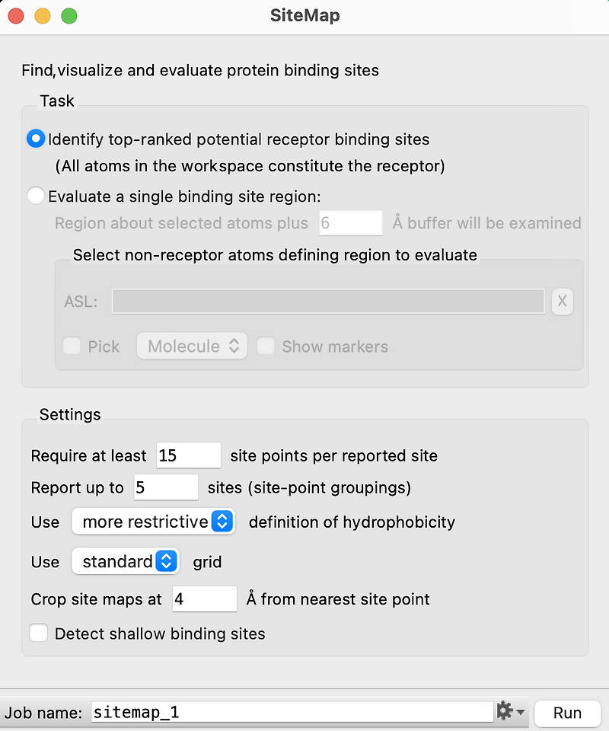Open the hydrophobicity definition dropdown
Screen dimensions: 609x731
tap(152, 522)
